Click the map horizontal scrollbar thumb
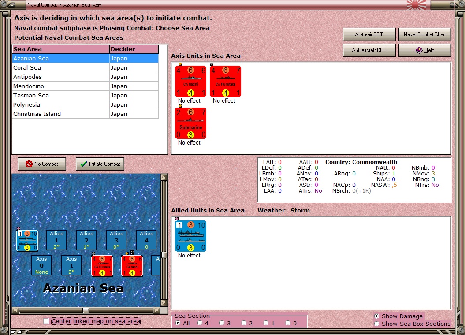The image size is (465, 335). pos(86,310)
